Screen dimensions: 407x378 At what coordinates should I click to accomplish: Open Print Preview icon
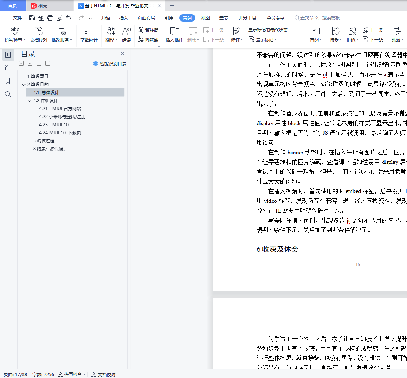[x=59, y=18]
